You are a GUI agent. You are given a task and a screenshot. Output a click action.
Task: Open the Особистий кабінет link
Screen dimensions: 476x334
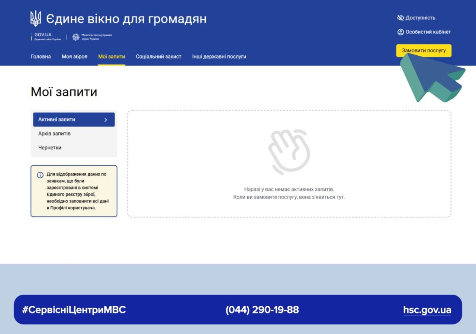(x=428, y=32)
